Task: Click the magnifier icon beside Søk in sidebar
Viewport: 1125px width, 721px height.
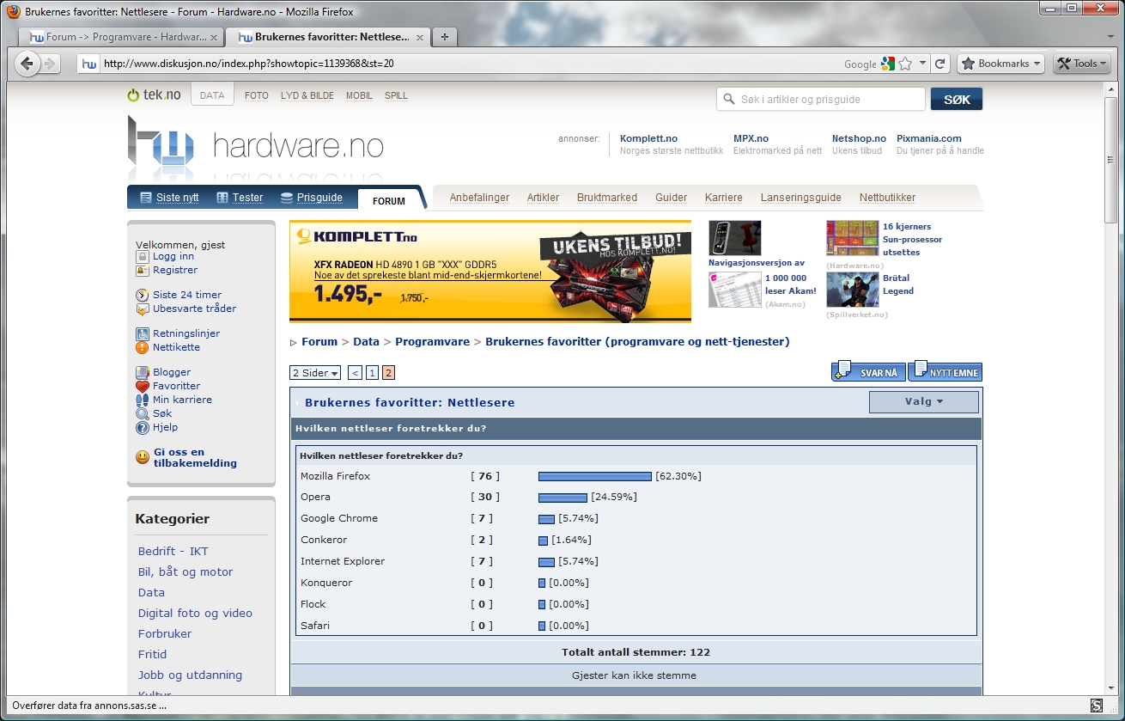Action: click(x=142, y=413)
